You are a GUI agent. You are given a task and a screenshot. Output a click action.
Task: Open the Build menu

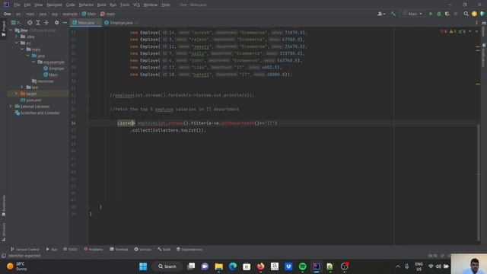click(x=101, y=5)
